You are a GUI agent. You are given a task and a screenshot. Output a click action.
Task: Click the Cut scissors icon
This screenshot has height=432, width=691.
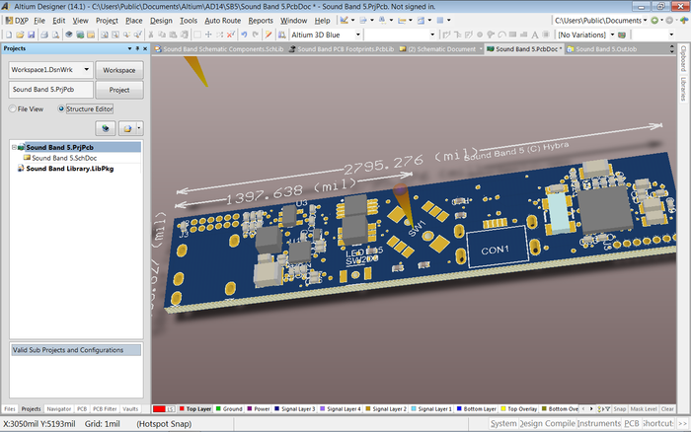151,35
